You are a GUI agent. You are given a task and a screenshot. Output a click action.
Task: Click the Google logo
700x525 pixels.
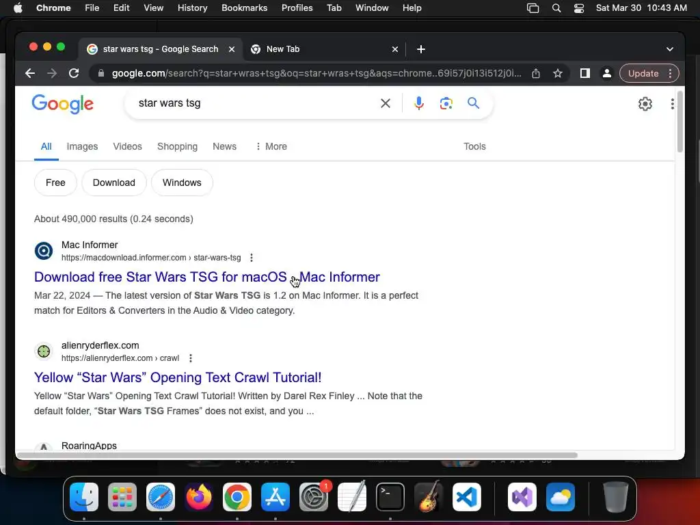[x=62, y=104]
